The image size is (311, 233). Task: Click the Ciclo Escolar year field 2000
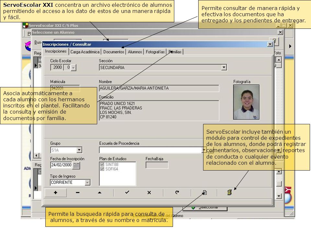57,67
